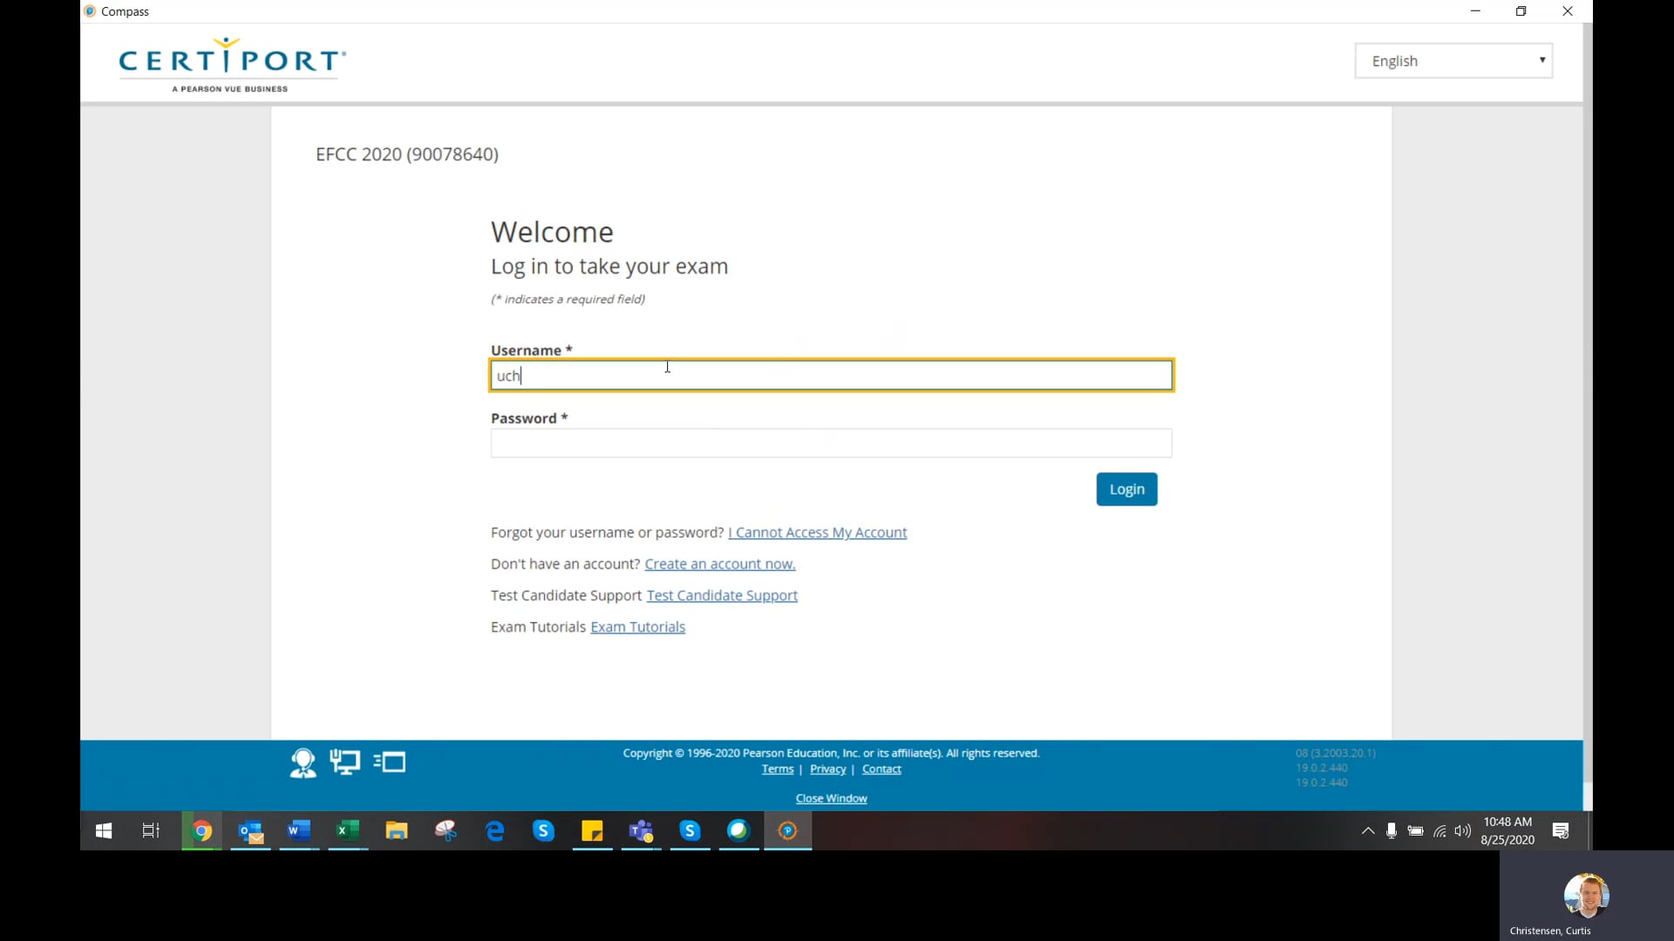Click the dropdown arrow on language picker

pyautogui.click(x=1543, y=60)
